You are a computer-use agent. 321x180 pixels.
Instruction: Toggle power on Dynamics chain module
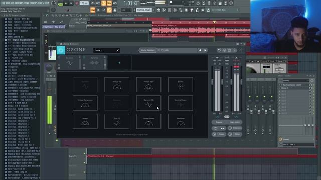pyautogui.click(x=84, y=57)
